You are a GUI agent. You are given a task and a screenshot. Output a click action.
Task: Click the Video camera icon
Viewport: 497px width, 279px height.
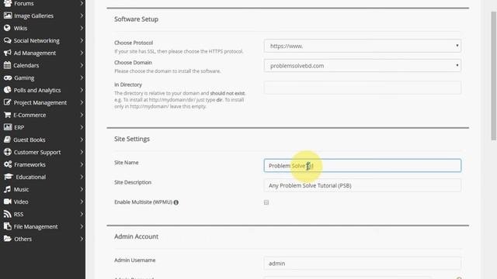[8, 201]
